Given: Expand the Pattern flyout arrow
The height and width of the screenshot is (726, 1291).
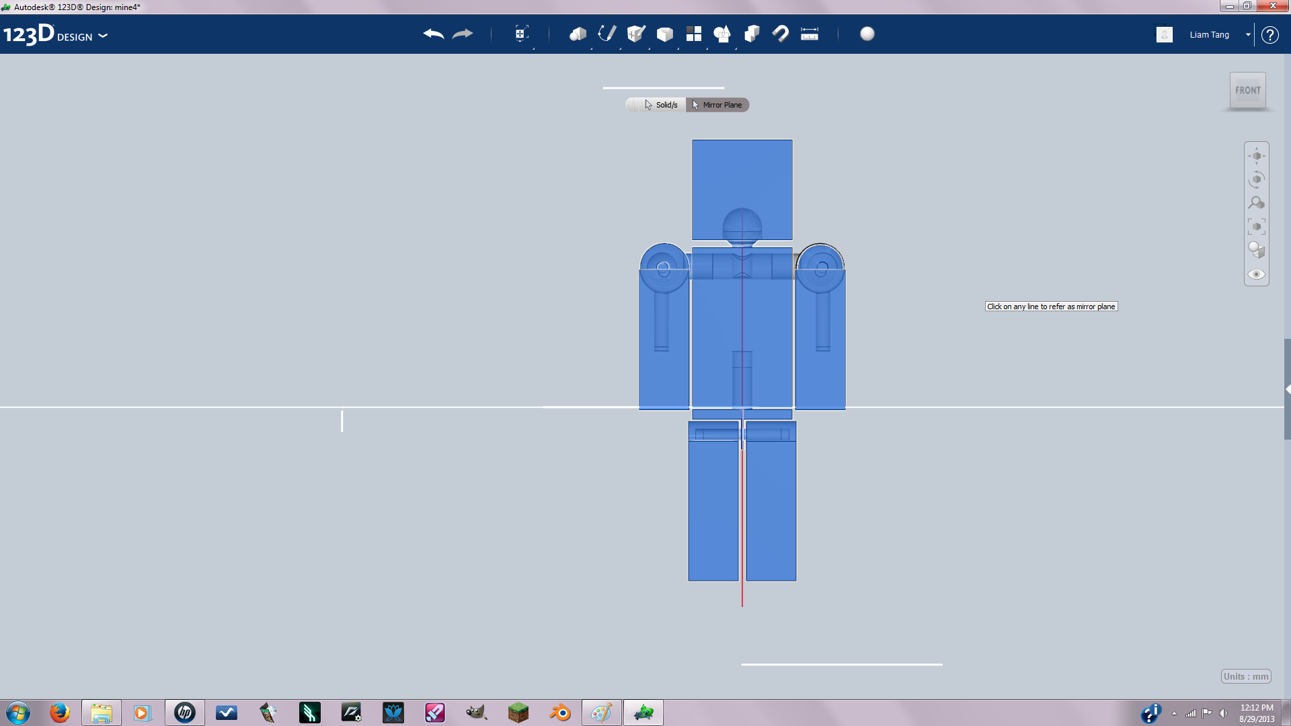Looking at the screenshot, I should pyautogui.click(x=707, y=48).
